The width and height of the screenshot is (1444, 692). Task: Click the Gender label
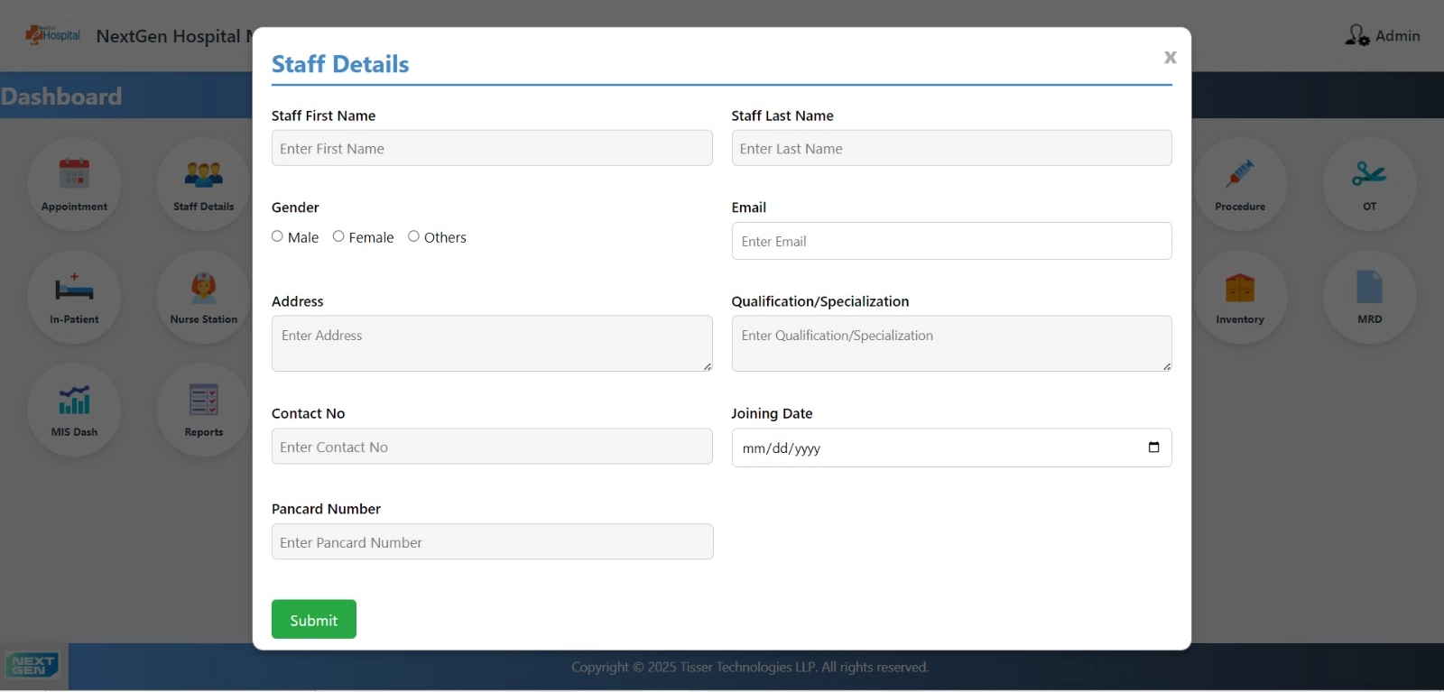[295, 208]
